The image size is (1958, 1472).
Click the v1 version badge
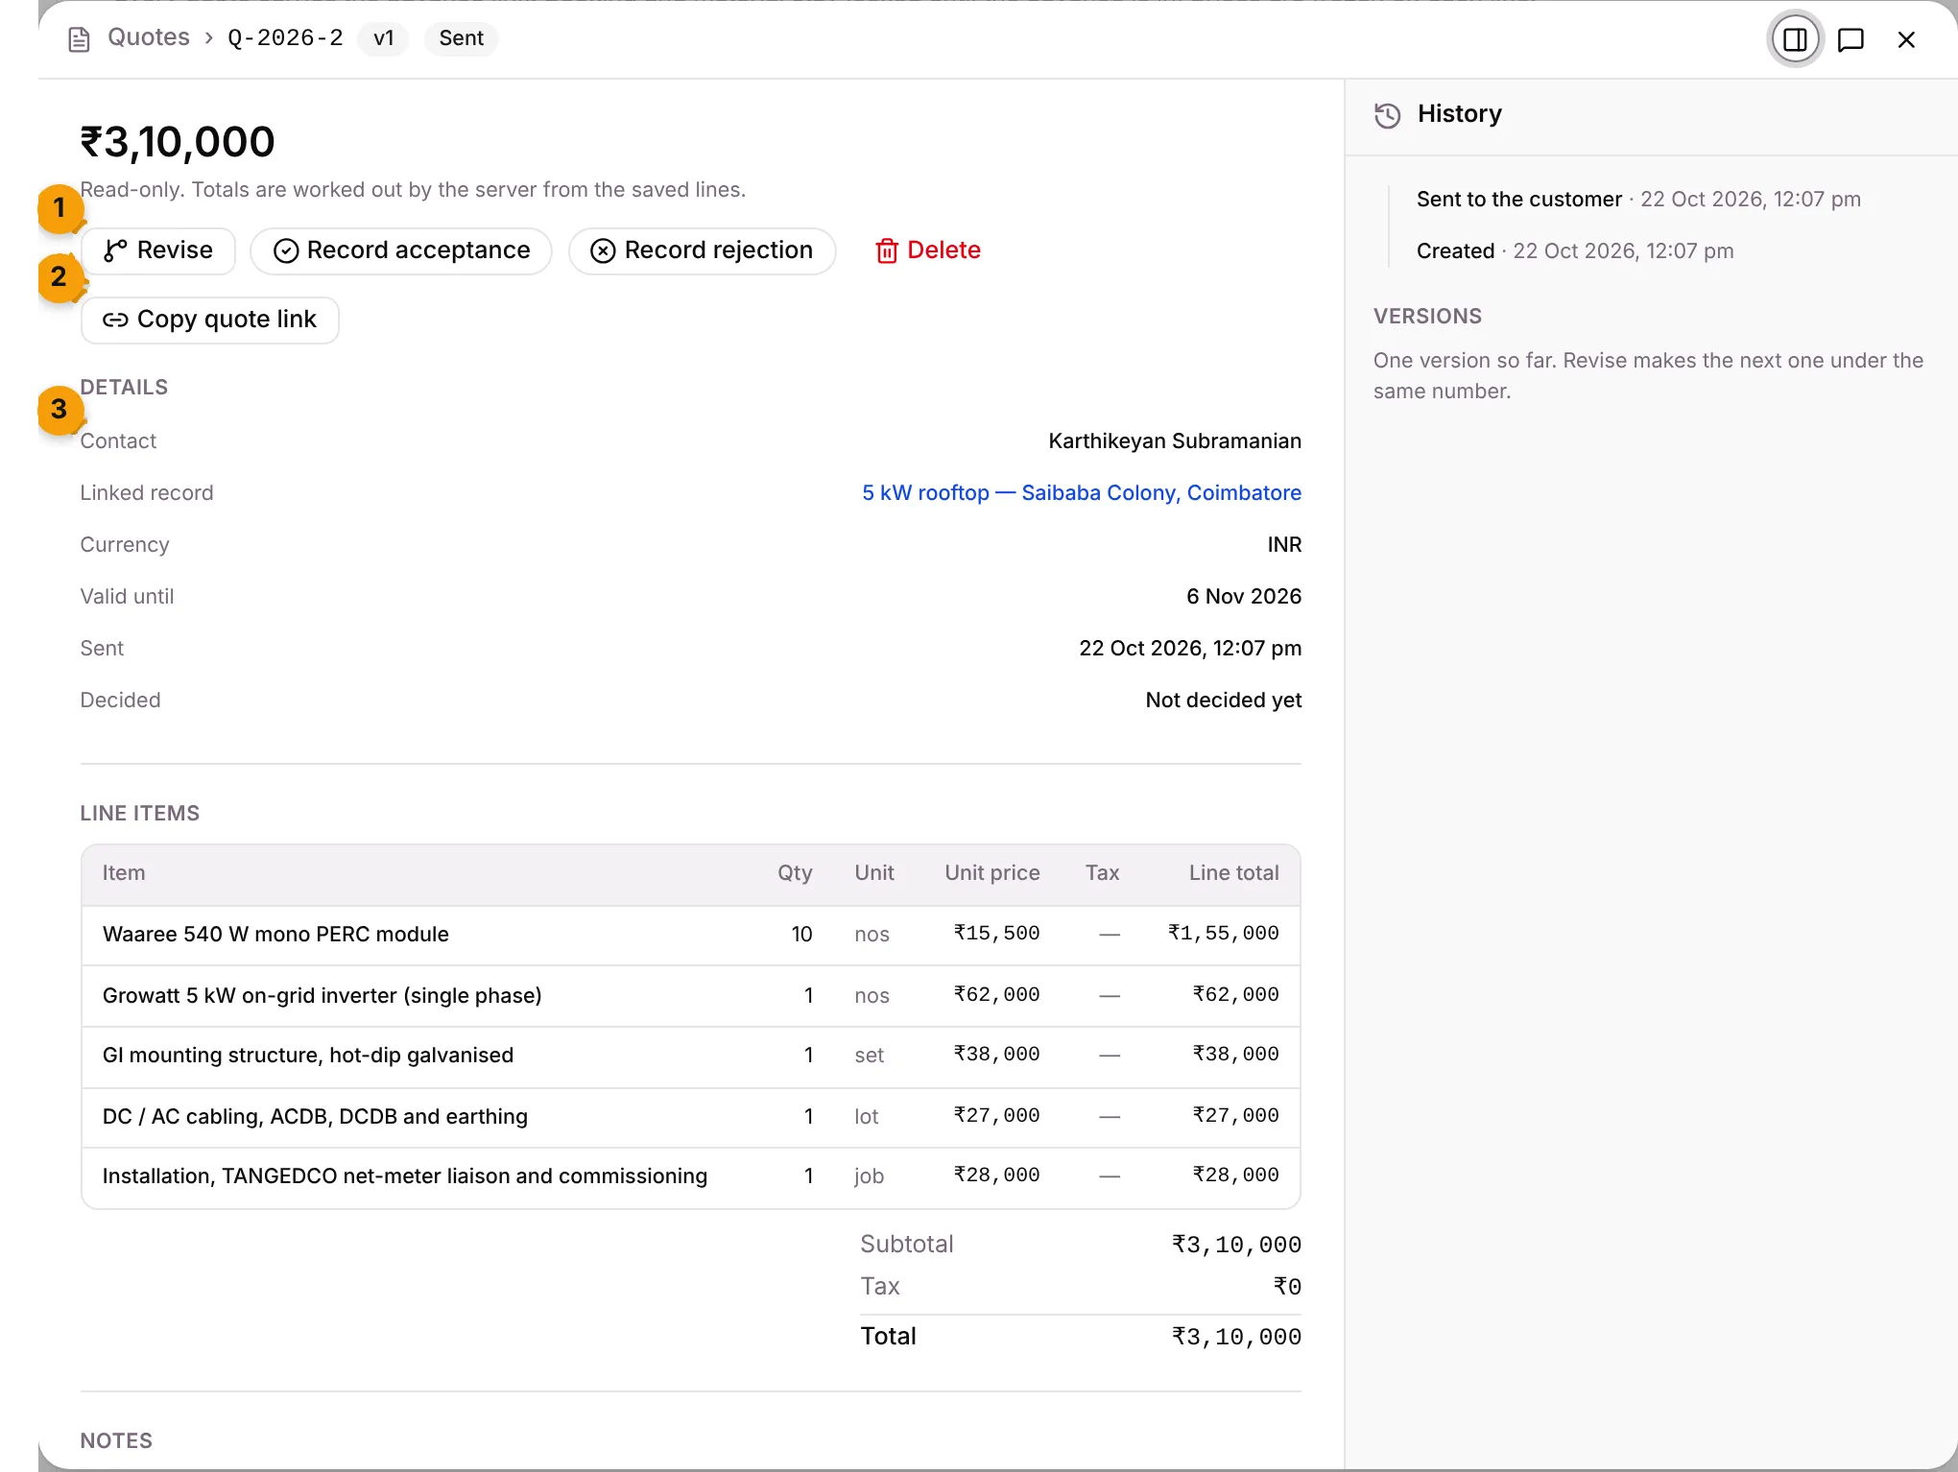tap(384, 38)
